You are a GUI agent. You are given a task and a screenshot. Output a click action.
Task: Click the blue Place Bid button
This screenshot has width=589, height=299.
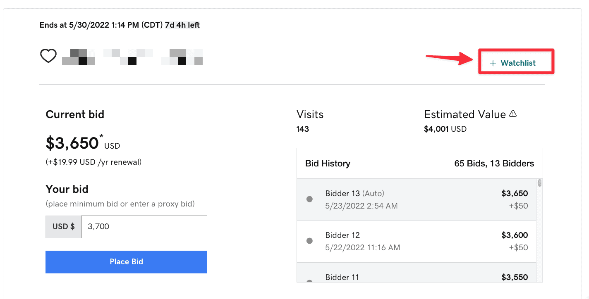point(126,262)
